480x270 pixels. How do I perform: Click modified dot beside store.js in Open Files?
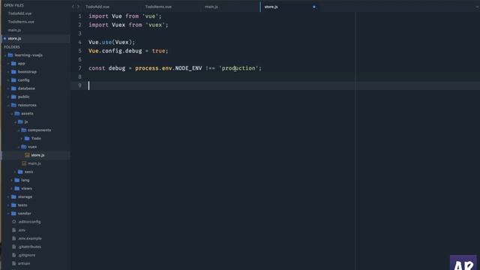tap(5, 38)
